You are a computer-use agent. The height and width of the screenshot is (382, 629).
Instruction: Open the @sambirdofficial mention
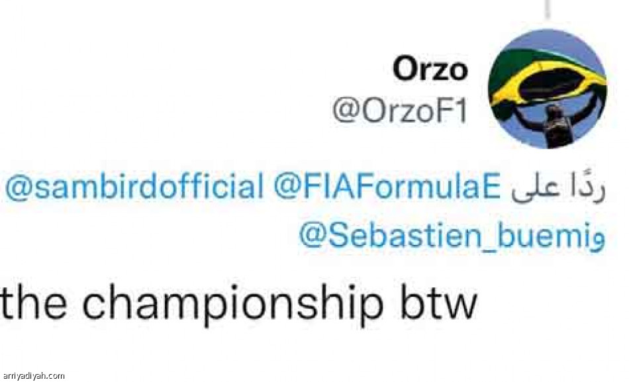click(x=134, y=189)
